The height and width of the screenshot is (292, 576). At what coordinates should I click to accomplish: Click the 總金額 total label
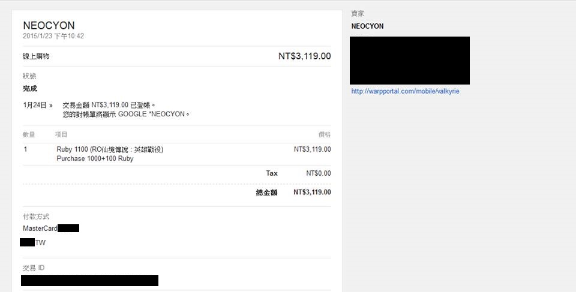point(266,192)
